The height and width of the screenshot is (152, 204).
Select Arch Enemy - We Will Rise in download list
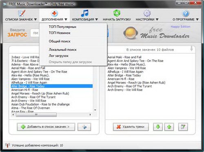click(x=125, y=90)
